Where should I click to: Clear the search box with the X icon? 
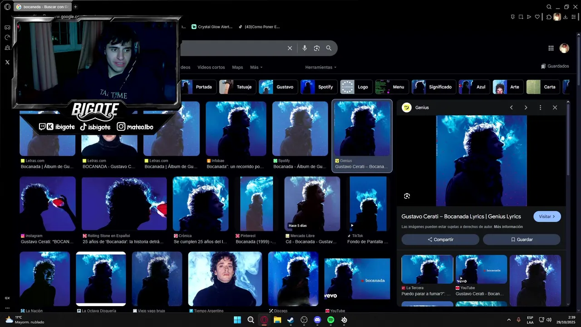290,48
